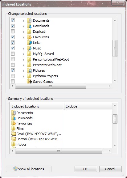Screen dimensions: 127x178
Task: Uncheck the Music checkbox
Action: tap(13, 48)
